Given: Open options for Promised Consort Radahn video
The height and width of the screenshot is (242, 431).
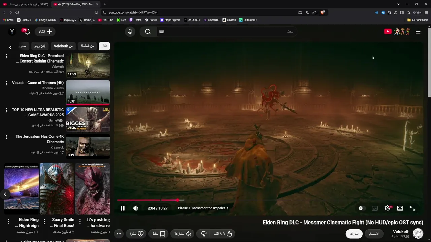Looking at the screenshot, I should (x=6, y=56).
